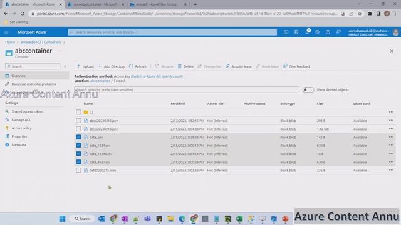Click Upload in the container toolbar
Viewport: 401px width, 225px height.
pos(85,66)
